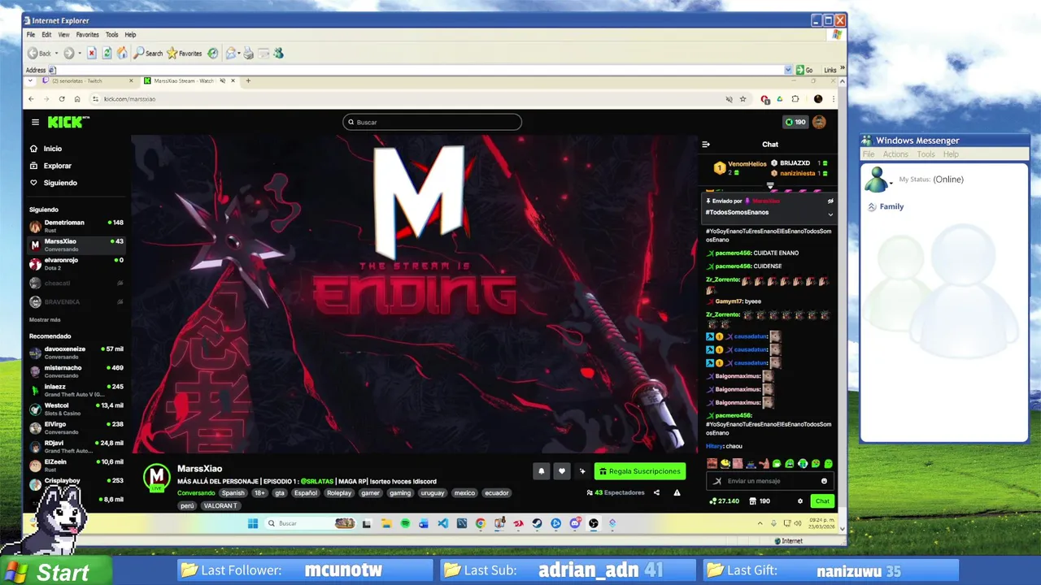Hide the pinned message with slashed-eye icon
Screen dimensions: 1041x585
point(830,201)
